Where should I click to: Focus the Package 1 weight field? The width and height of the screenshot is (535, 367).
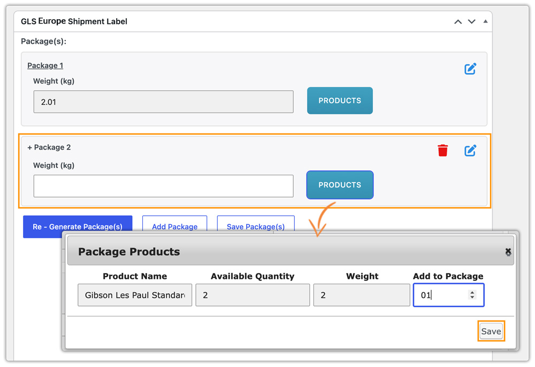pyautogui.click(x=163, y=101)
